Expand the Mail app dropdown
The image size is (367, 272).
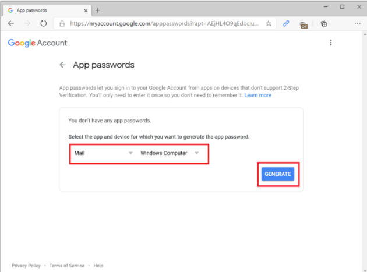click(x=103, y=153)
